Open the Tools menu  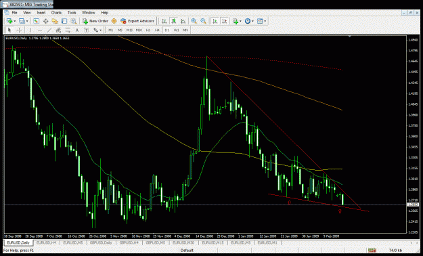coord(72,13)
